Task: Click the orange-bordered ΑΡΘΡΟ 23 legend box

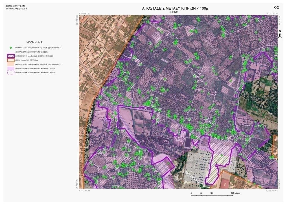Action: click(x=11, y=60)
